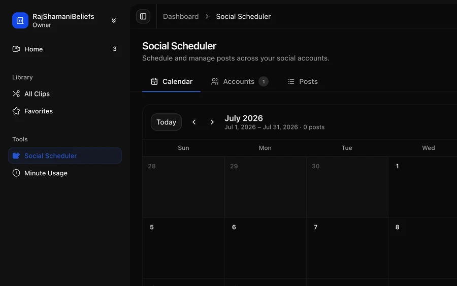Click the Accounts people icon
Viewport: 457px width, 286px height.
215,82
